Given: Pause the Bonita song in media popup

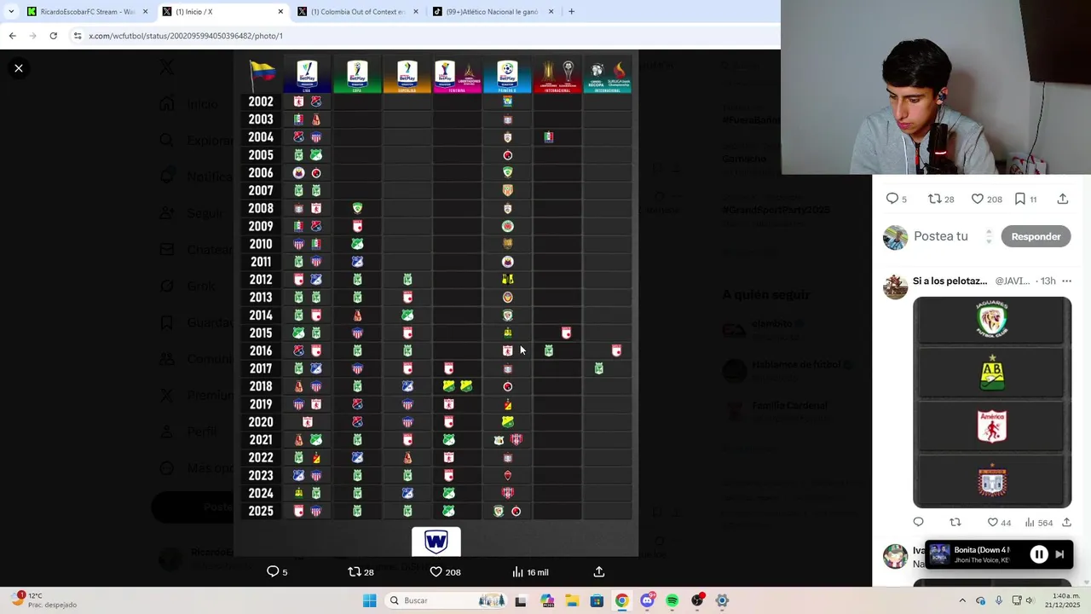Looking at the screenshot, I should pos(1039,554).
